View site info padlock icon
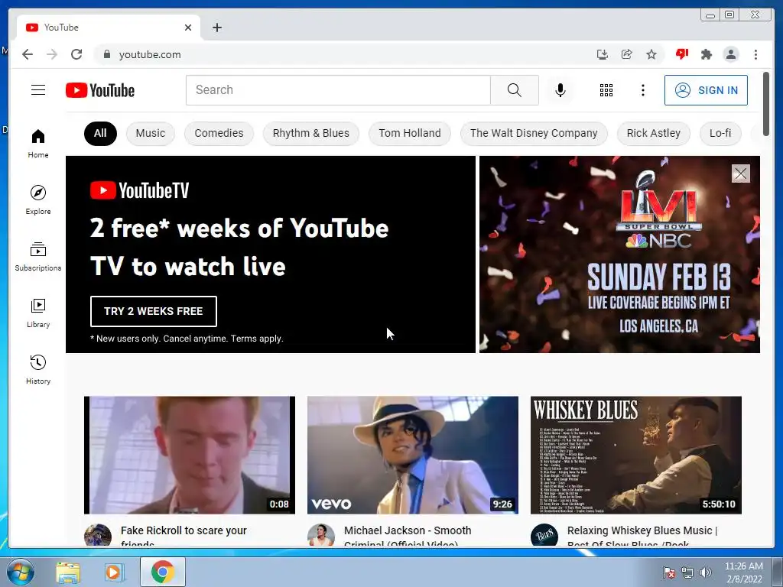This screenshot has height=587, width=783. pos(107,54)
